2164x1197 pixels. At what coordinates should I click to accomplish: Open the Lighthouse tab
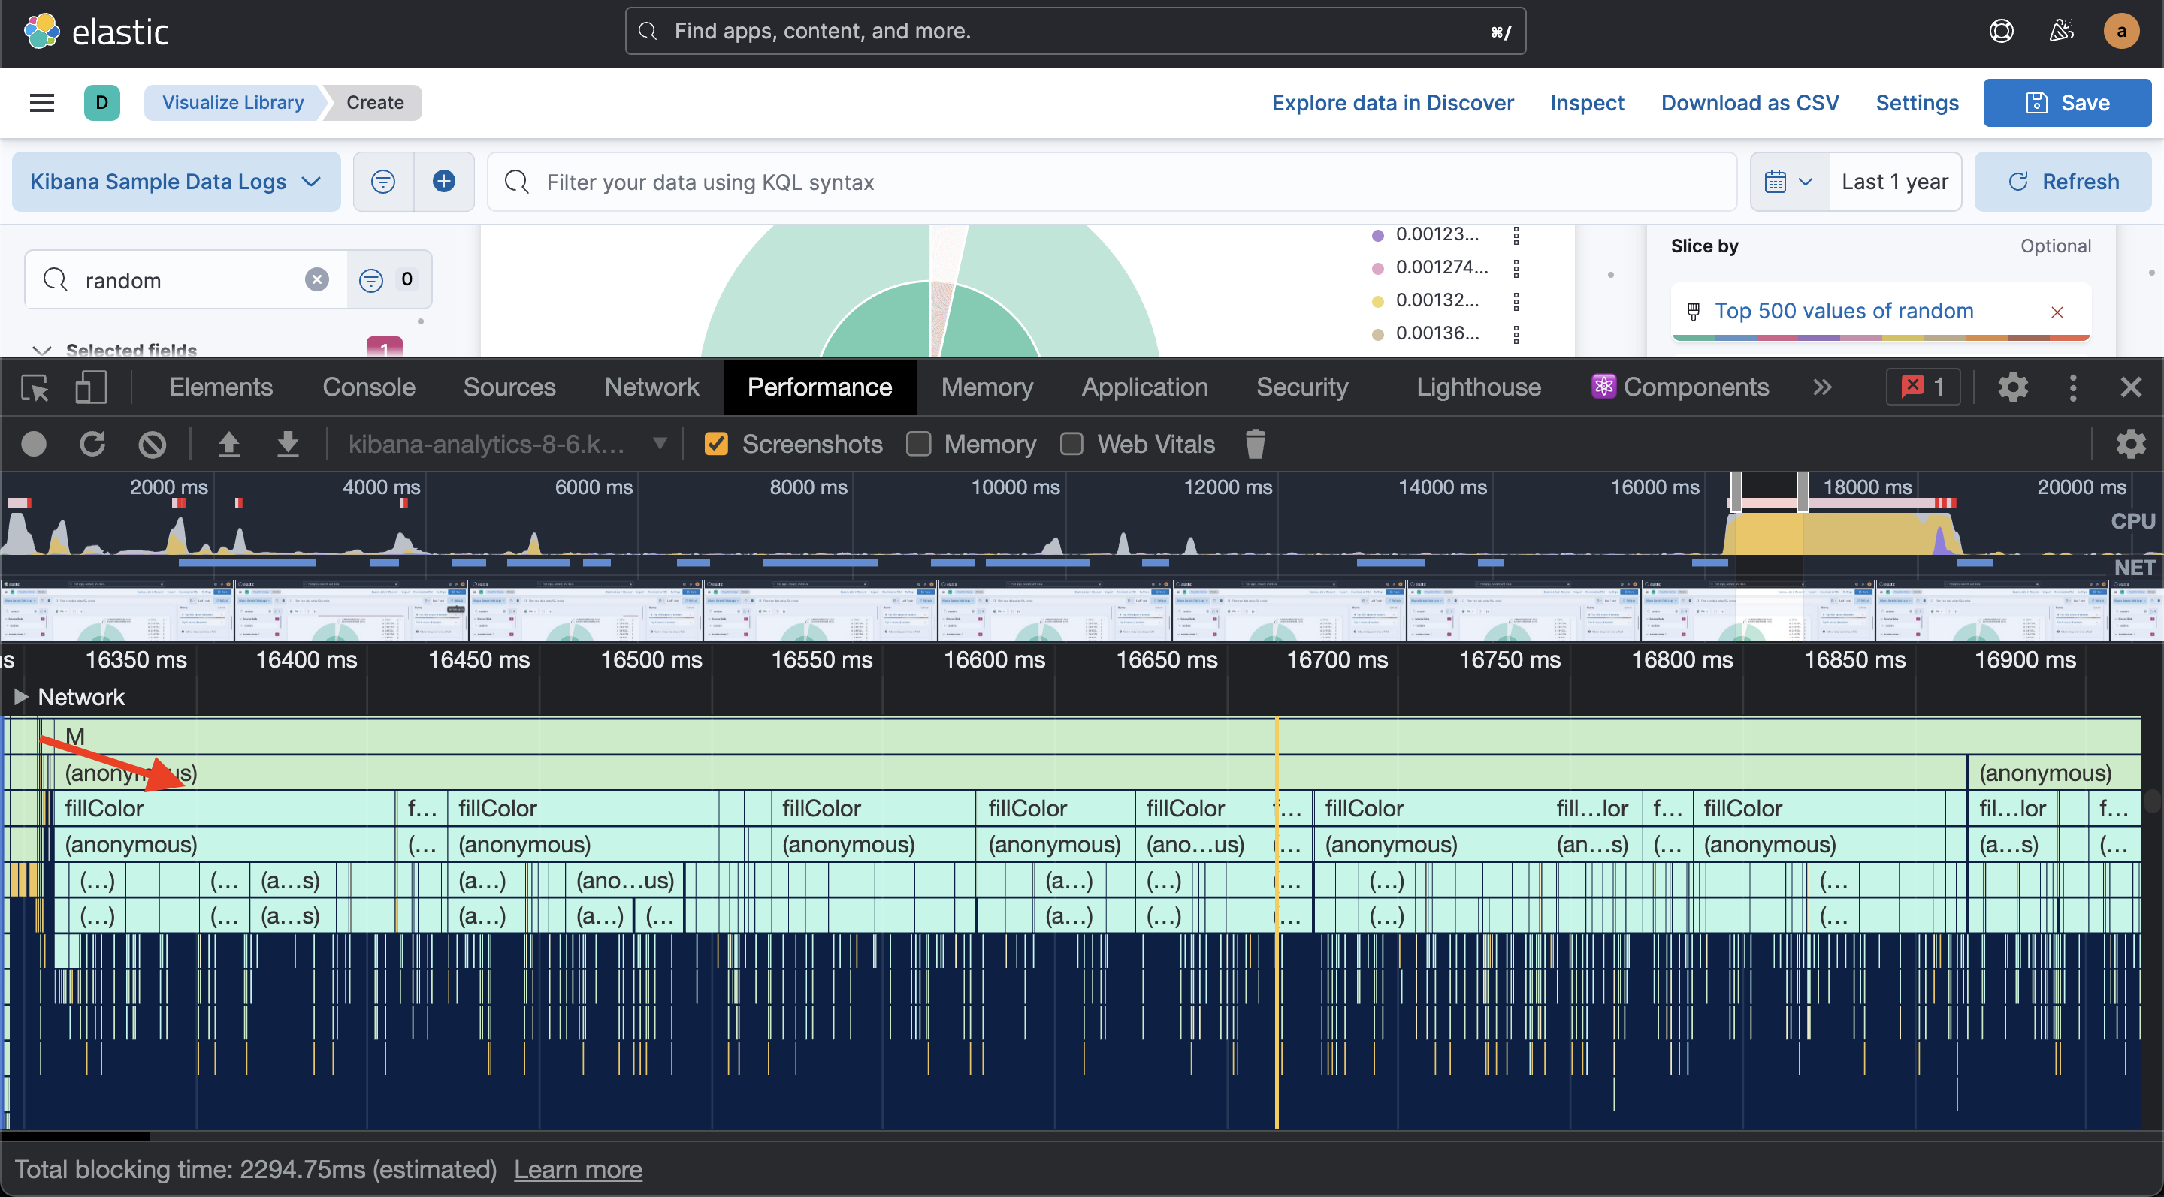[1479, 387]
